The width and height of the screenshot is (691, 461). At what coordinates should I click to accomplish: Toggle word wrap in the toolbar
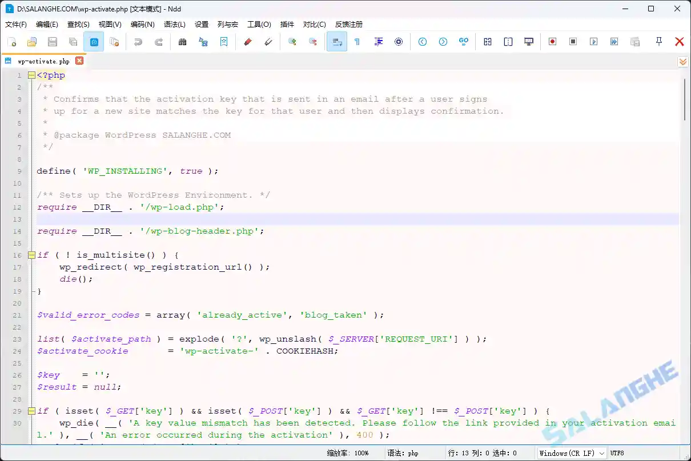[337, 41]
